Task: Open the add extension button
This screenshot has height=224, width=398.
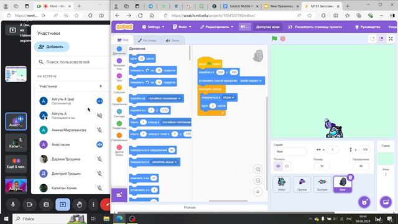Action: pos(119,195)
